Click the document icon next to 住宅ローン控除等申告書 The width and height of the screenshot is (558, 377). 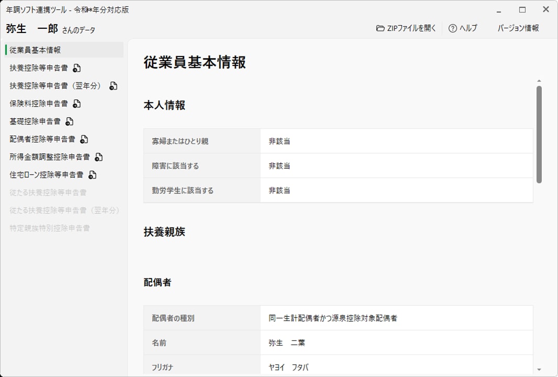93,175
